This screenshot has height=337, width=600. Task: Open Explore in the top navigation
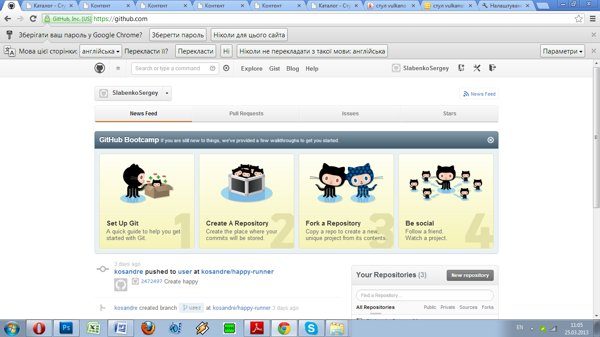252,68
